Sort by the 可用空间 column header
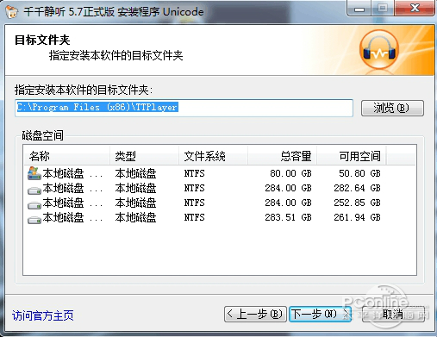Viewport: 437px width, 337px height. tap(352, 156)
